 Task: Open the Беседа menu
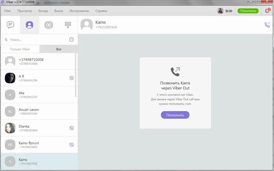43,11
